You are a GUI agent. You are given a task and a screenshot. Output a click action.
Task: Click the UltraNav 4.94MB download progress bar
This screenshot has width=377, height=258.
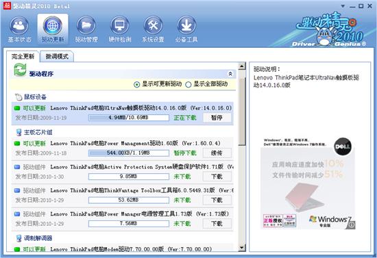click(129, 118)
